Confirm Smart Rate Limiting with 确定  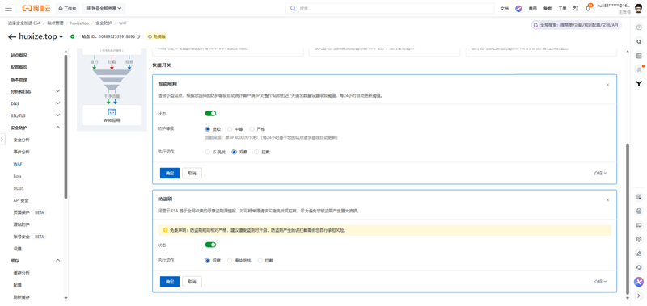pos(170,173)
